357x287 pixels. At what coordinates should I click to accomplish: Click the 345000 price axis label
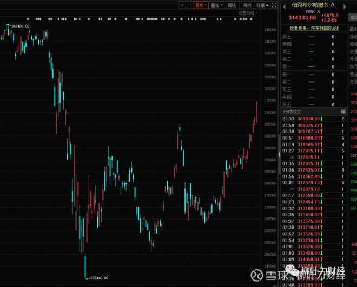270,30
